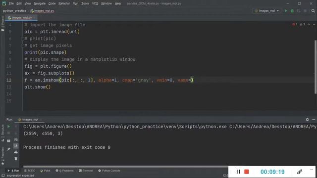
Task: Click images_mpl.py breadcrumb in navigation bar
Action: coord(42,11)
